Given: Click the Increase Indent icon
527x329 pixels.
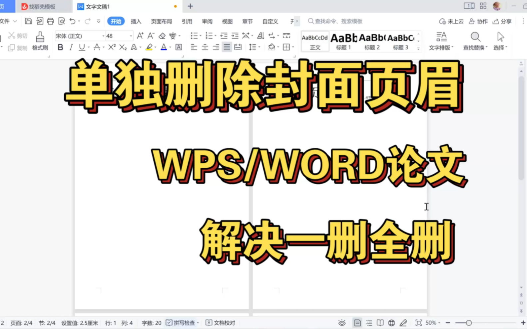Looking at the screenshot, I should (x=235, y=36).
